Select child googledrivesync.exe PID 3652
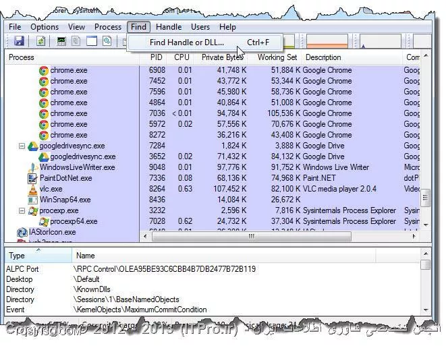 click(x=212, y=156)
